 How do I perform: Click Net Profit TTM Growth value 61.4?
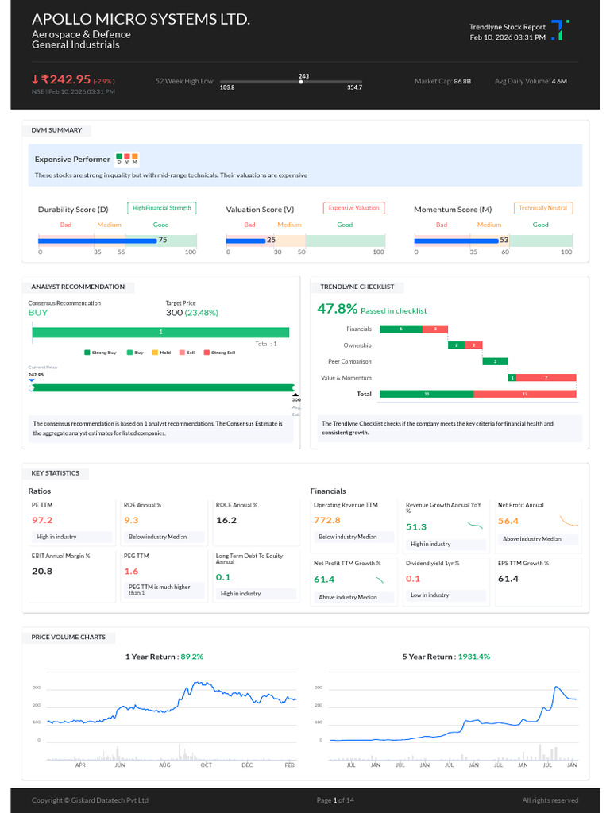point(324,580)
